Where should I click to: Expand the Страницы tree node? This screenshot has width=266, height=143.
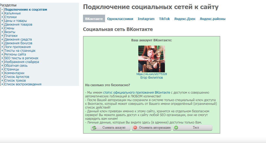2,69
